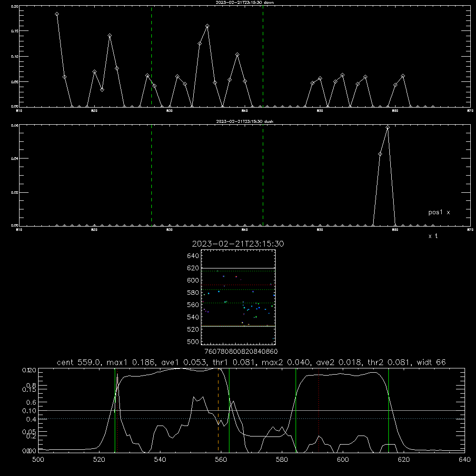Click the left green dashed line in dawn plot
Image resolution: width=476 pixels, height=476 pixels.
point(151,56)
